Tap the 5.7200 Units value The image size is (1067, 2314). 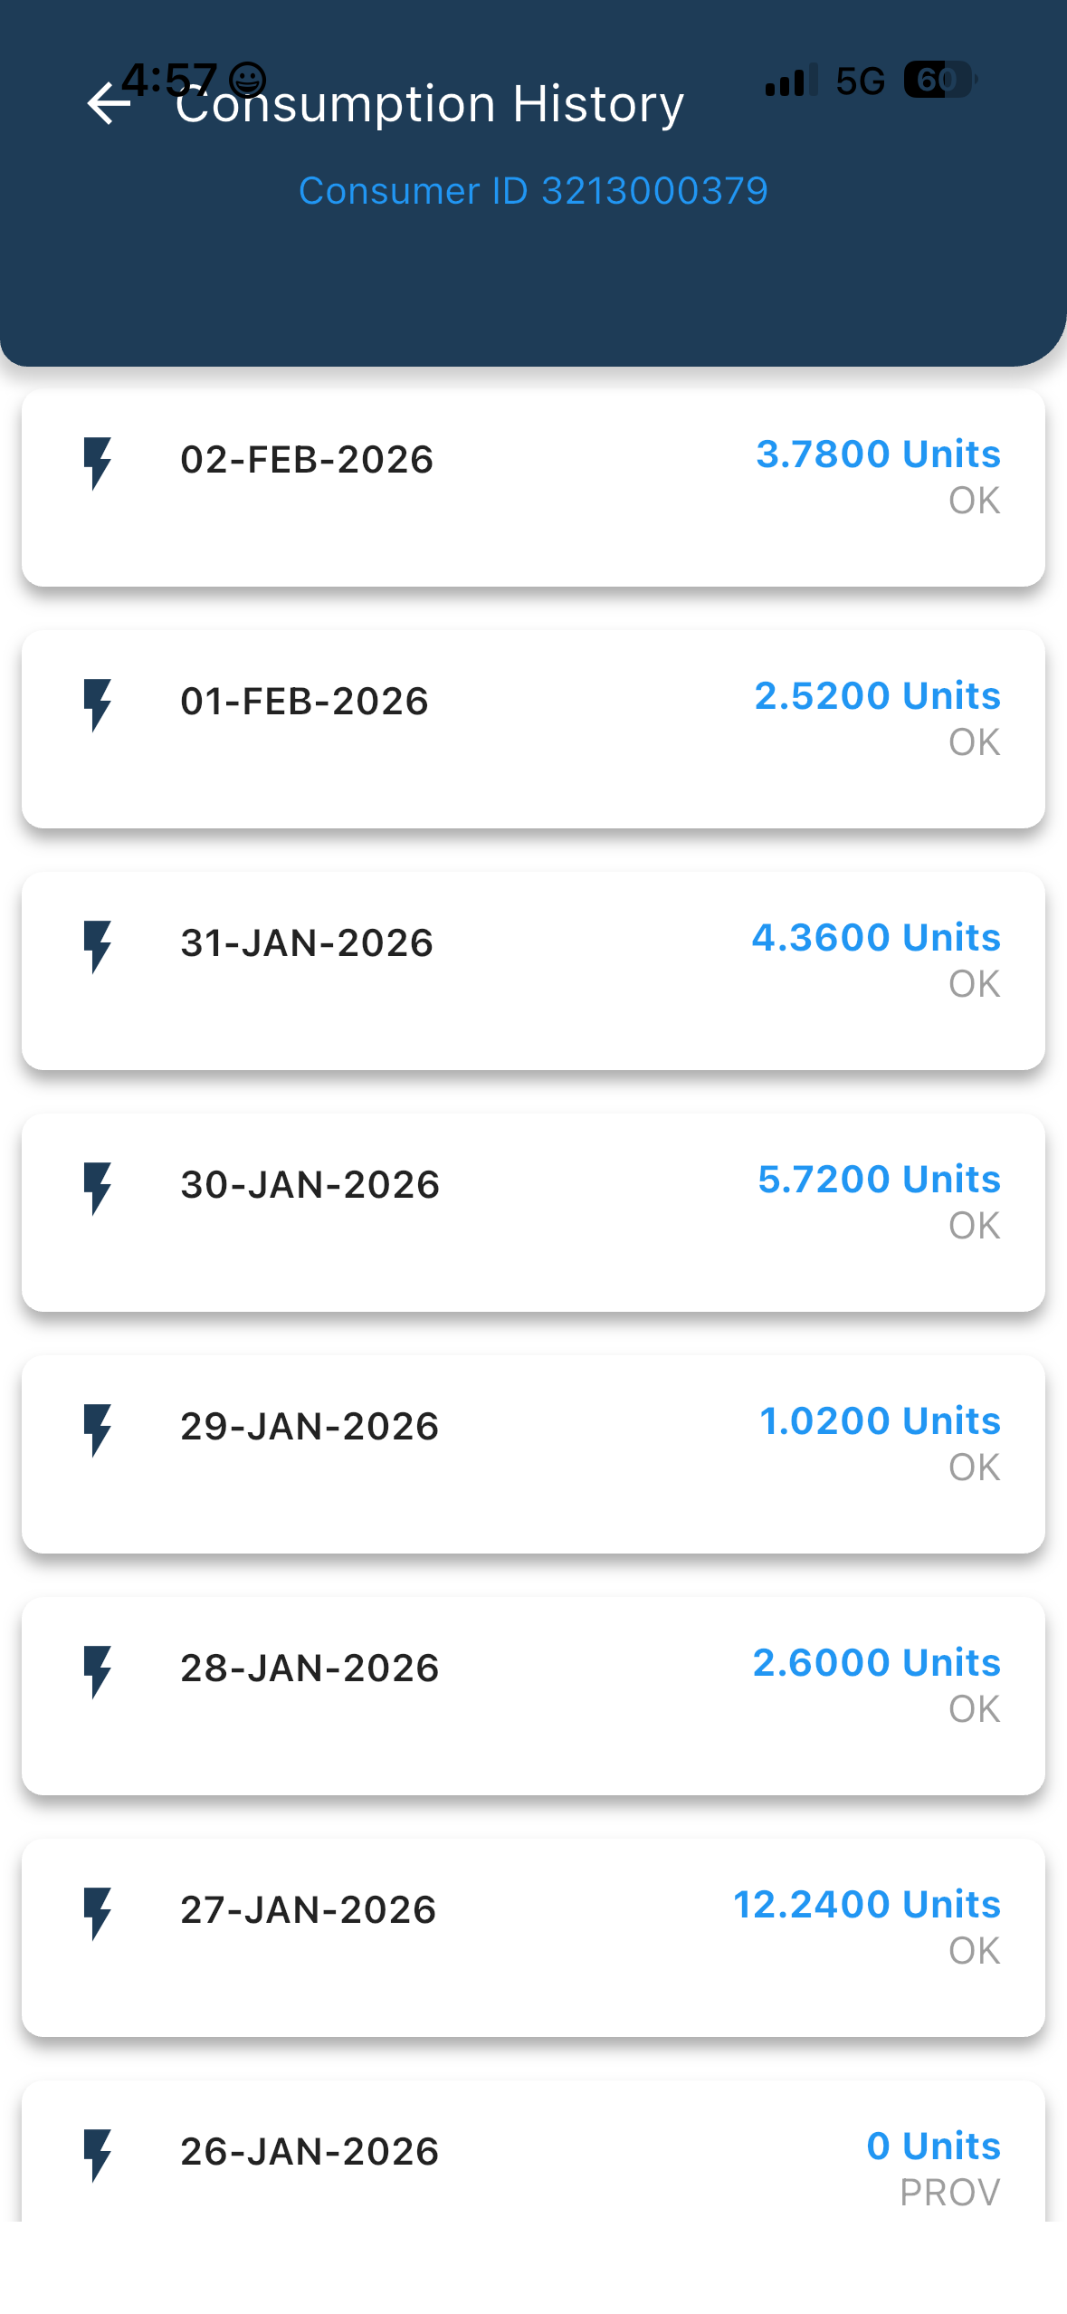879,1179
